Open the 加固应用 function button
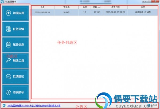 [x=15, y=13]
